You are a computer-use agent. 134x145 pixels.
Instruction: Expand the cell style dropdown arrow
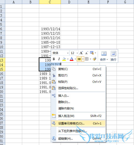click(95, 53)
